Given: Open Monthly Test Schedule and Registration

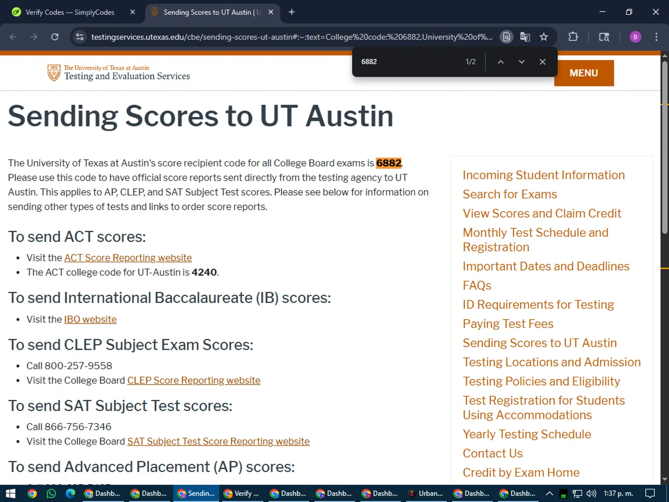Looking at the screenshot, I should coord(535,240).
